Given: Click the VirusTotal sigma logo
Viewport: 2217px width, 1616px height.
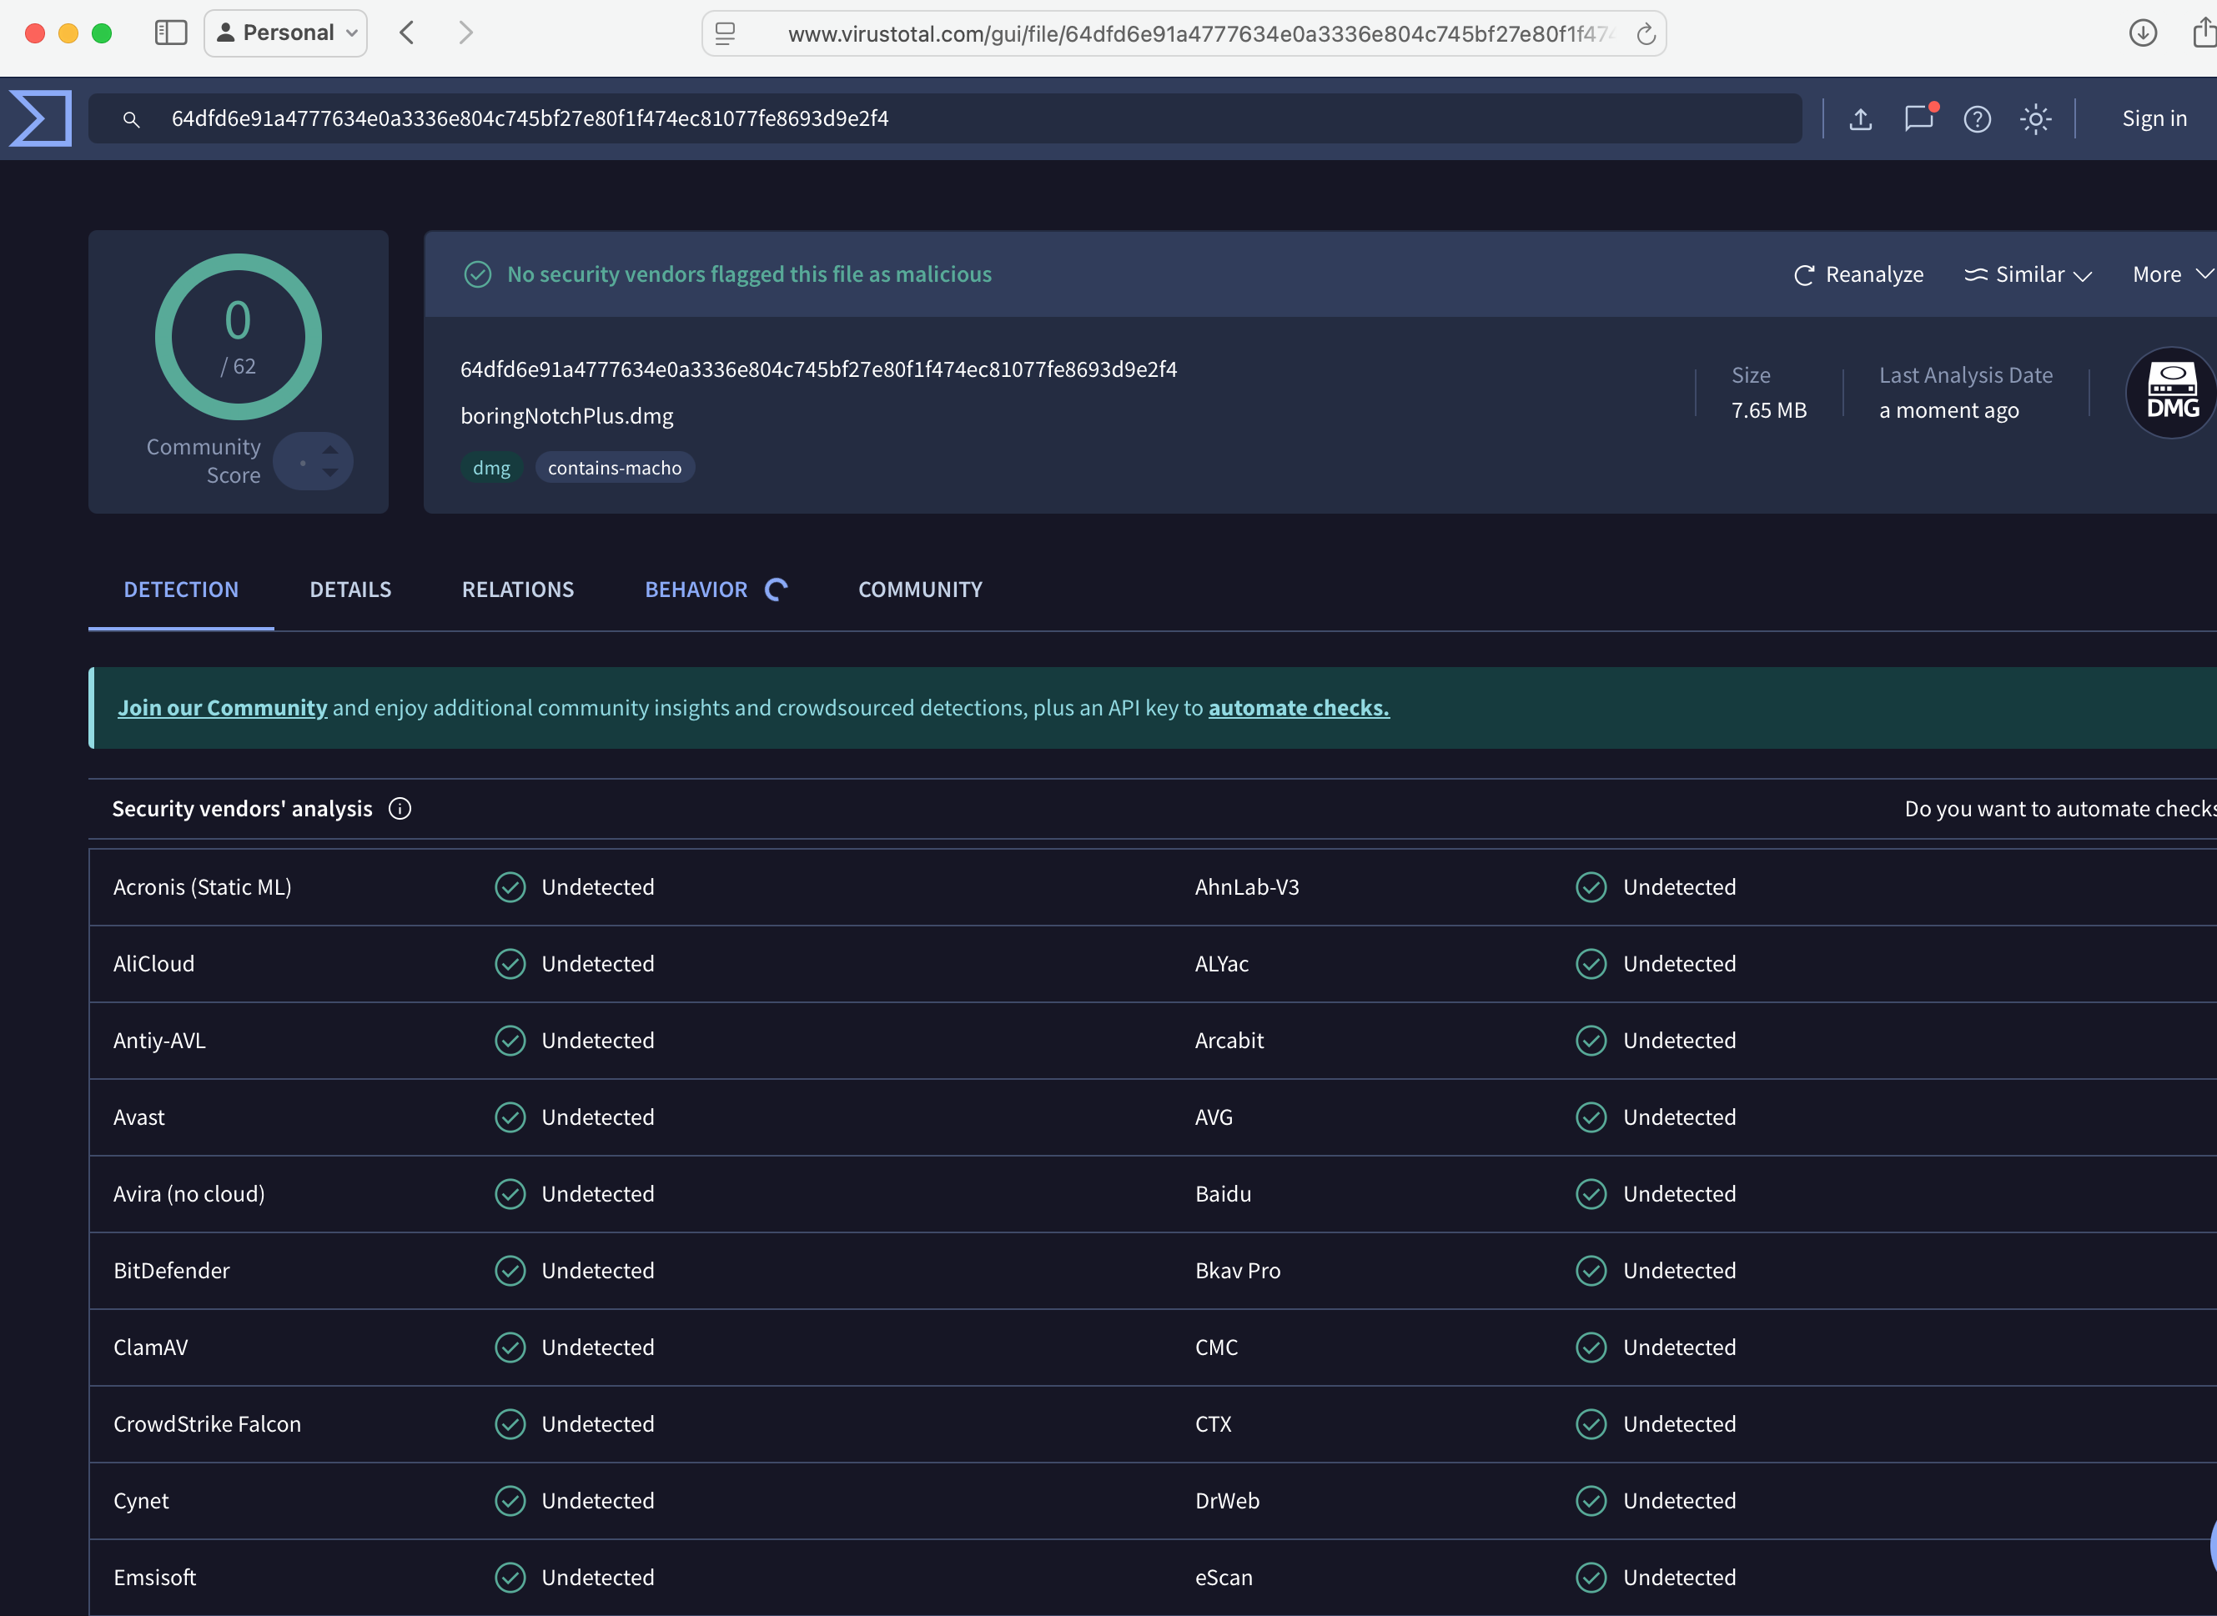Looking at the screenshot, I should click(41, 118).
